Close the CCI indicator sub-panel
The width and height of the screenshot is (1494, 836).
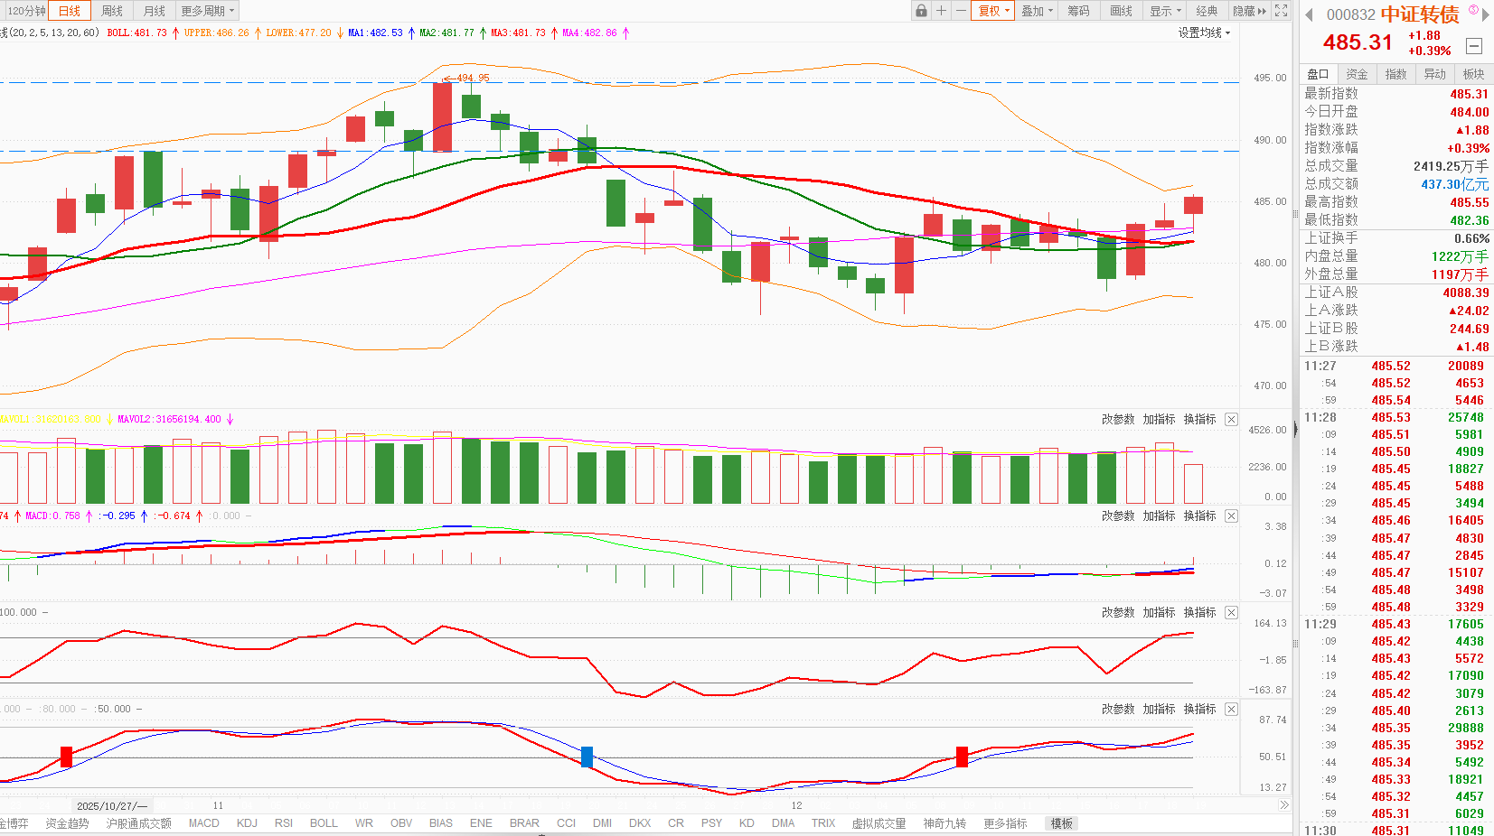coord(1231,613)
